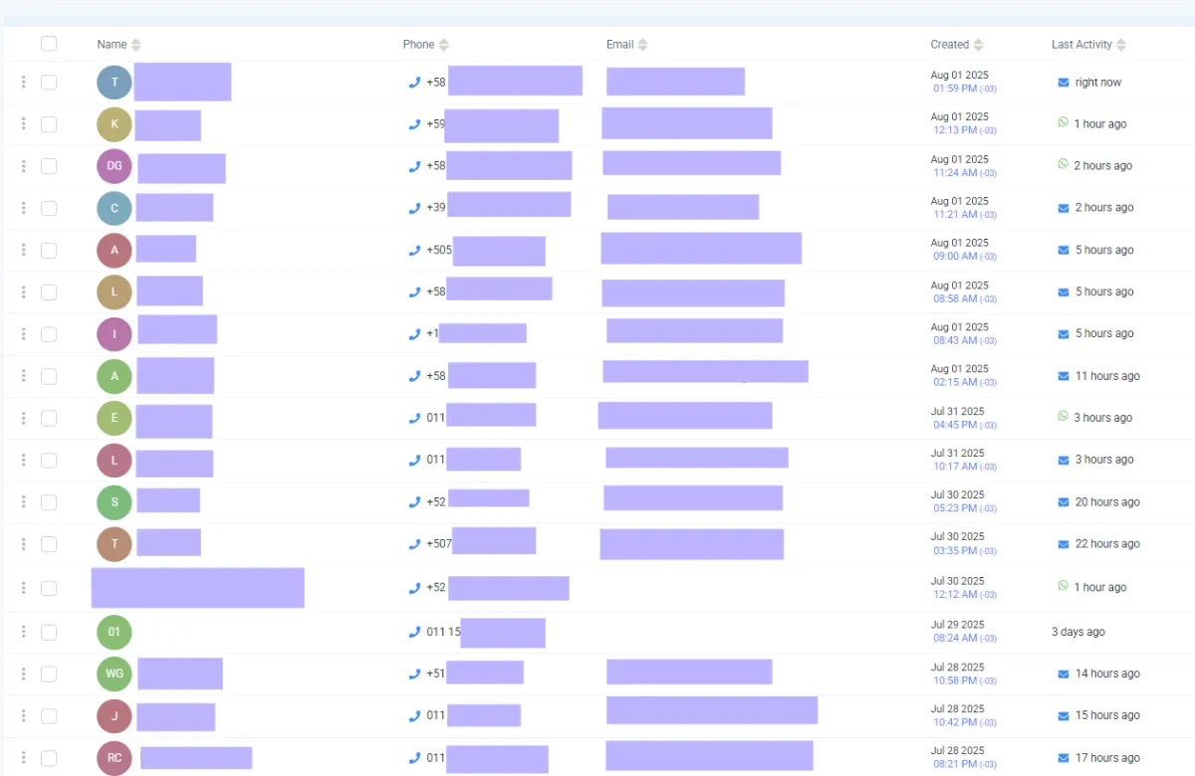Click the DG contact avatar
Viewport: 1195px width, 776px height.
coord(115,166)
